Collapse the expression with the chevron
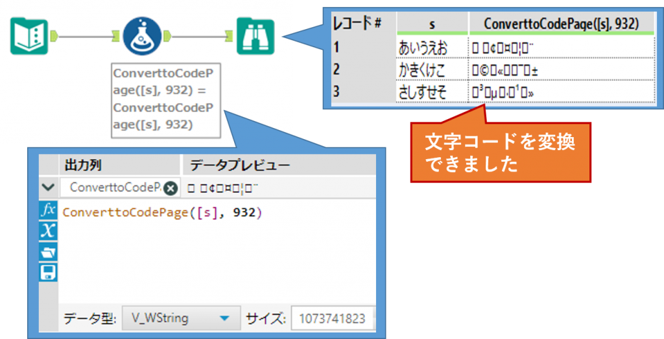 (48, 188)
